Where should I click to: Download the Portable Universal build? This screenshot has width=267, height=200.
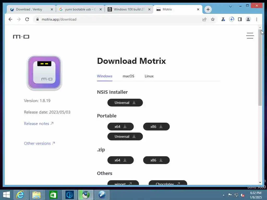click(x=125, y=136)
